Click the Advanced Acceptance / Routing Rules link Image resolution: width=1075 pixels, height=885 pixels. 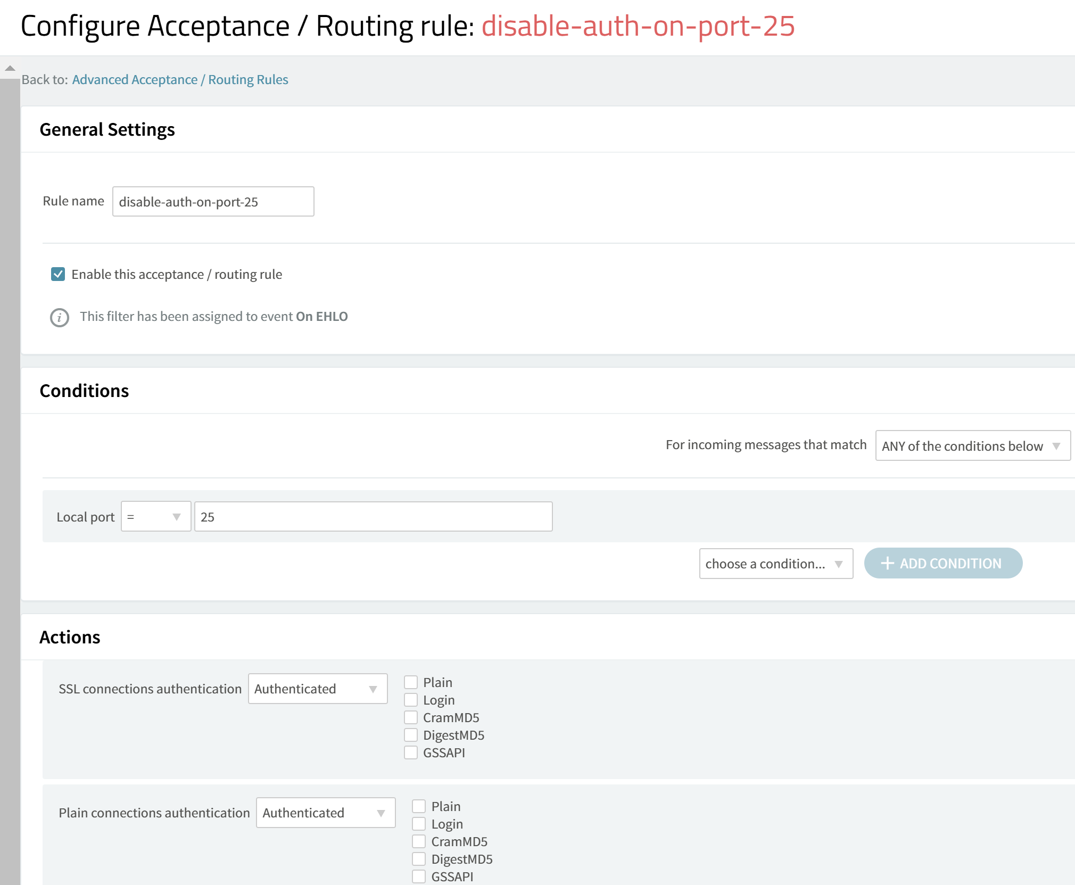(x=180, y=79)
